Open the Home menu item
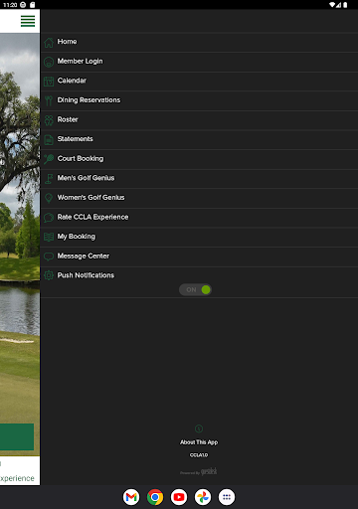Screen dimensions: 358x509 click(199, 42)
